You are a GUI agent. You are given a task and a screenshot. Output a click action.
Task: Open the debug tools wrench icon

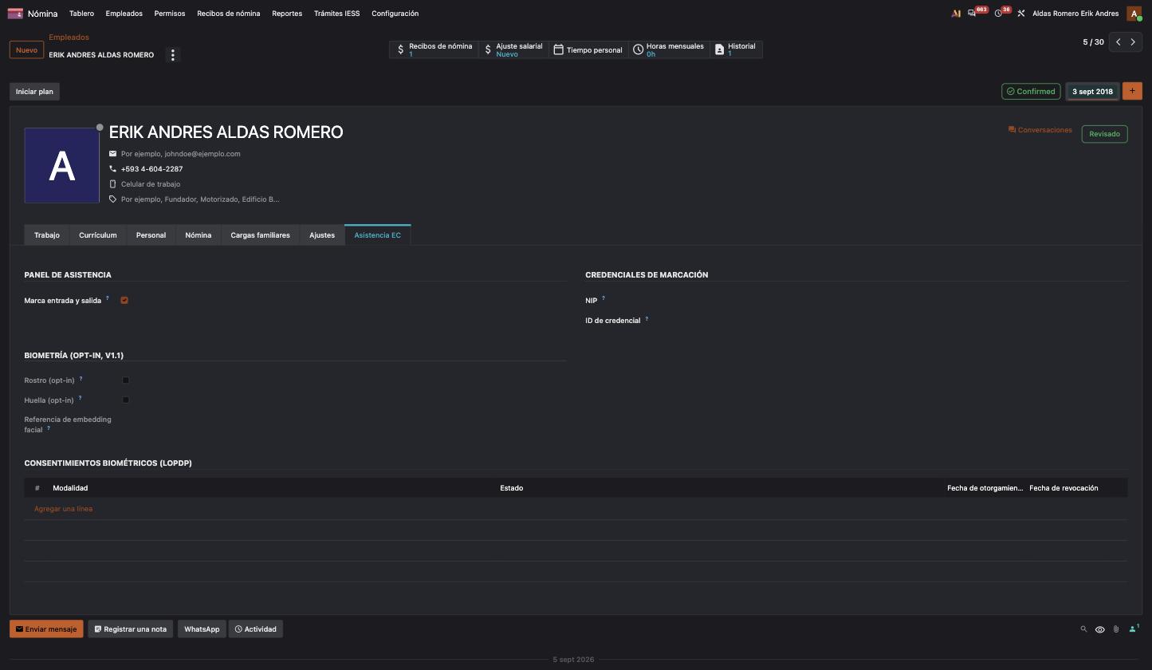[x=1020, y=14]
